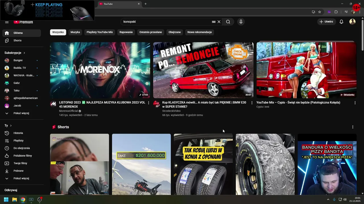The height and width of the screenshot is (204, 364).
Task: Close the YouTube browser tab
Action: 139,4
